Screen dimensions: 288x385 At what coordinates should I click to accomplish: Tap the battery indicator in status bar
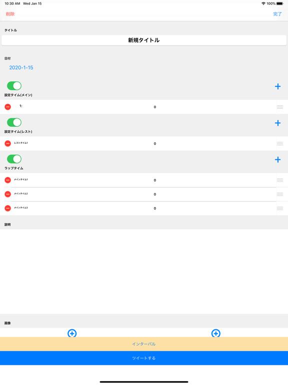point(280,4)
